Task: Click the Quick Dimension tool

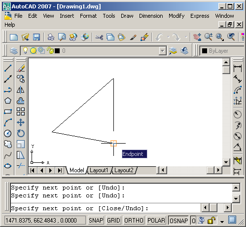Action: pyautogui.click(x=238, y=160)
